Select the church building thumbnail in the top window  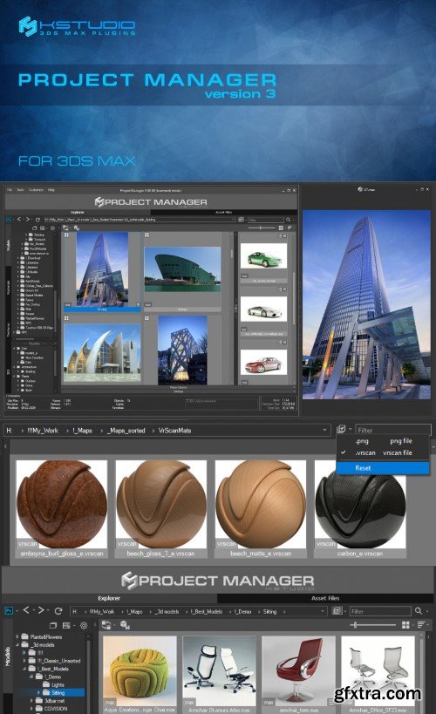[103, 353]
